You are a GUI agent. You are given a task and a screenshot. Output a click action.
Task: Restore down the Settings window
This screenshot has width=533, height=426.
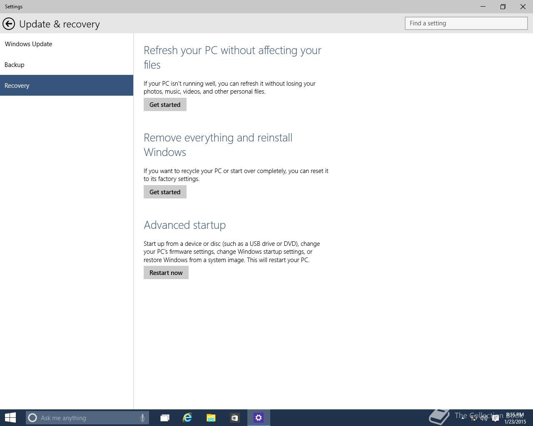[x=503, y=7]
